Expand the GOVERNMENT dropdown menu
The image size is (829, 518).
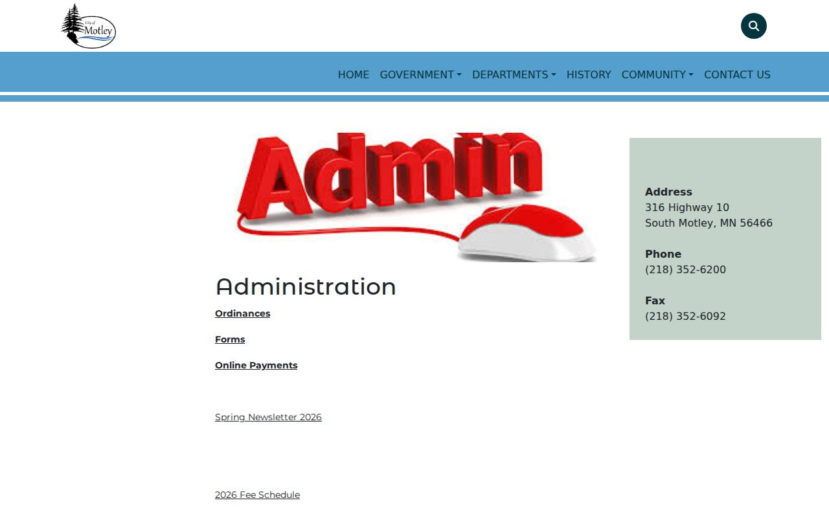[420, 74]
